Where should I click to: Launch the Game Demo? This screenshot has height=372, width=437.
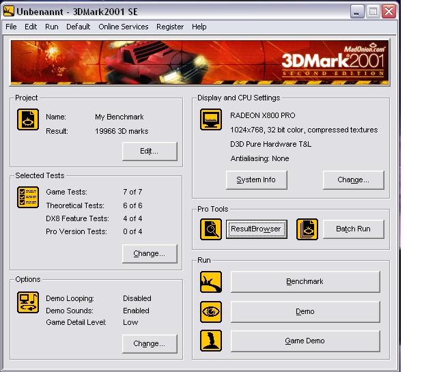point(305,341)
